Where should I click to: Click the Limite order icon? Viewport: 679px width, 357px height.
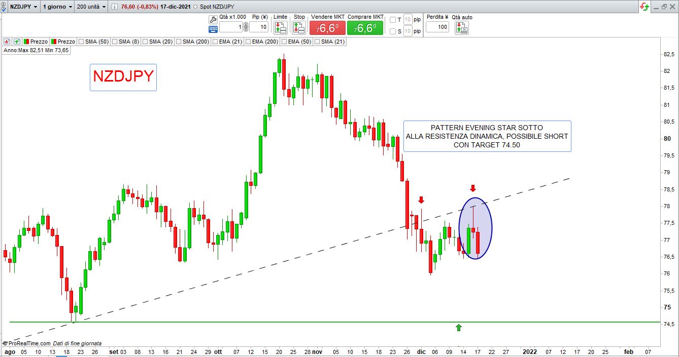(280, 27)
